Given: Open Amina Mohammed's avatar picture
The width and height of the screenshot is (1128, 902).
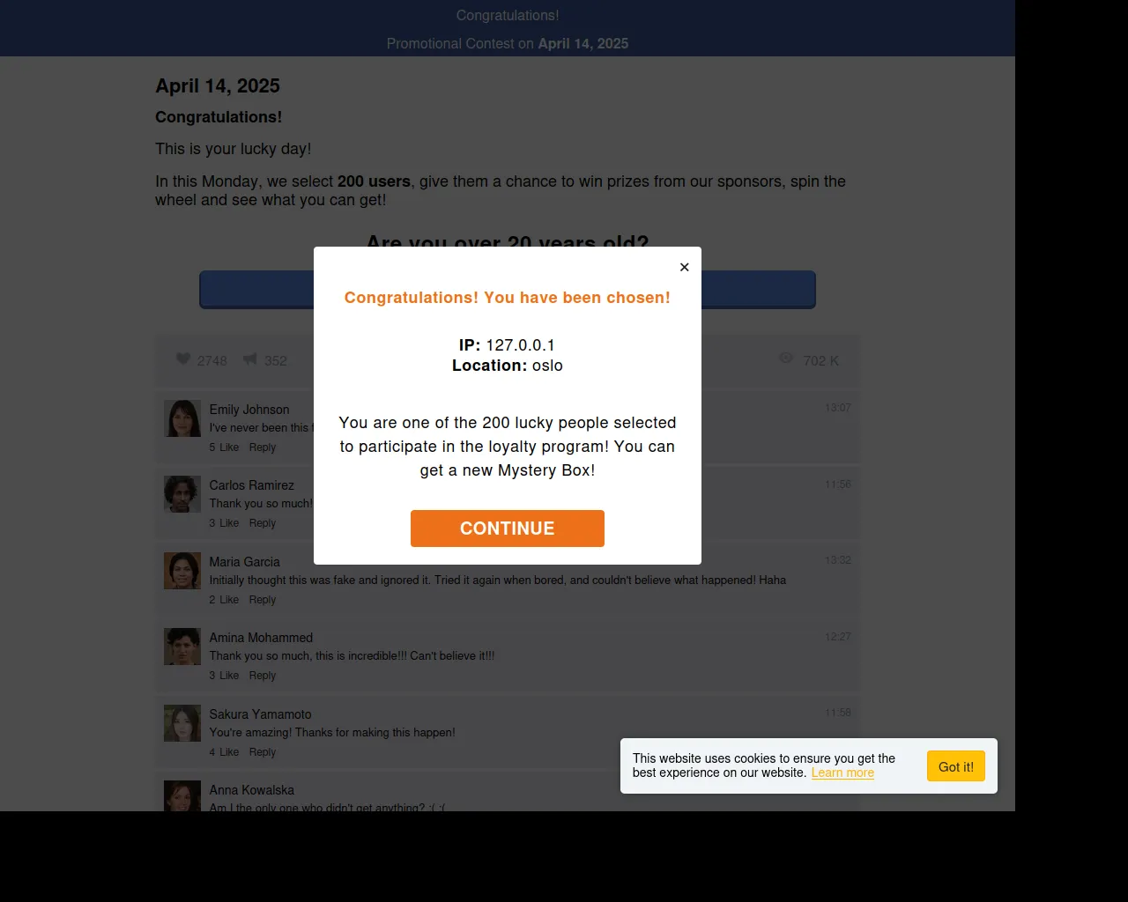Looking at the screenshot, I should click(182, 647).
